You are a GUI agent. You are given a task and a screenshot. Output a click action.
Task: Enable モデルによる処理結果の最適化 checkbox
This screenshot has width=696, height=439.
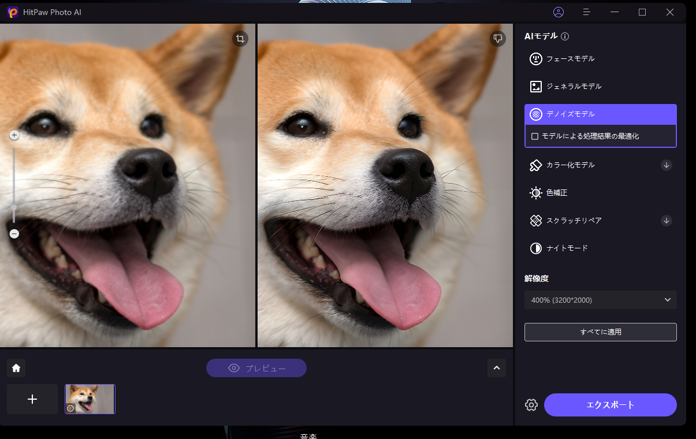click(x=535, y=136)
